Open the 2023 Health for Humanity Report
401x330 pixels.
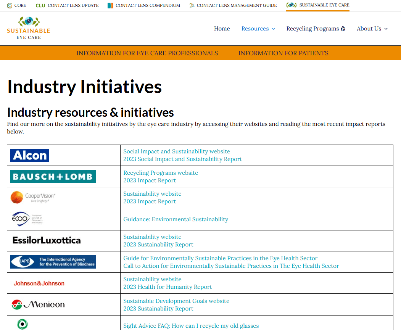click(x=167, y=287)
